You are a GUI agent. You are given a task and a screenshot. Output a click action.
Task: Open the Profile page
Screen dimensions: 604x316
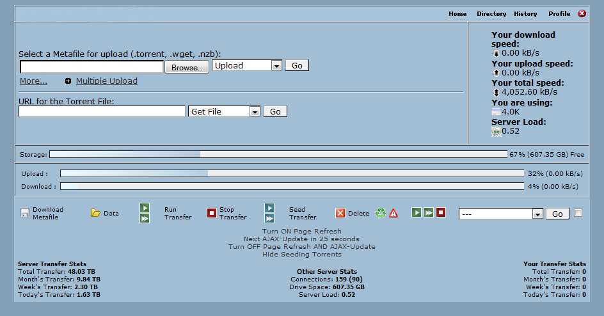coord(559,14)
